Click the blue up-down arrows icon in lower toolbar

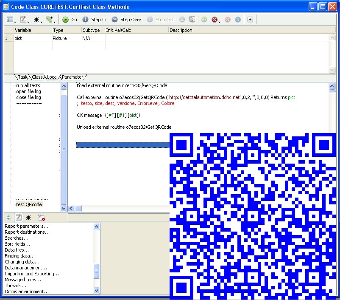[x=8, y=218]
